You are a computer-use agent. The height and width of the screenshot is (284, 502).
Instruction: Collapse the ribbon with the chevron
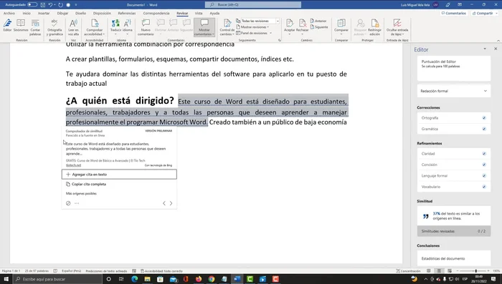pos(498,41)
